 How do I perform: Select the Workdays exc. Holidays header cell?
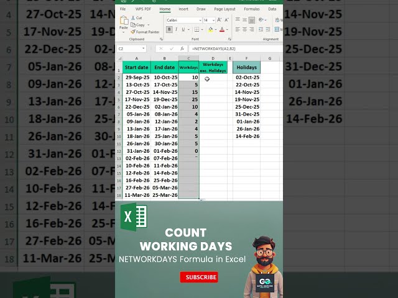[213, 68]
